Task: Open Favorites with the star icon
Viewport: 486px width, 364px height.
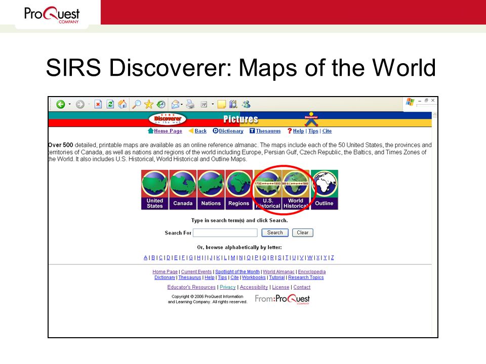Action: (149, 104)
